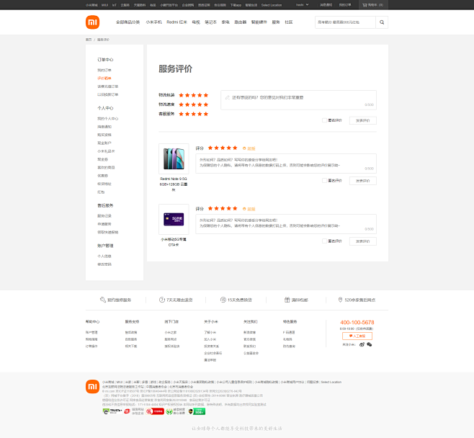
Task: Open the purple 5G SIM card thumbnail
Action: [174, 219]
